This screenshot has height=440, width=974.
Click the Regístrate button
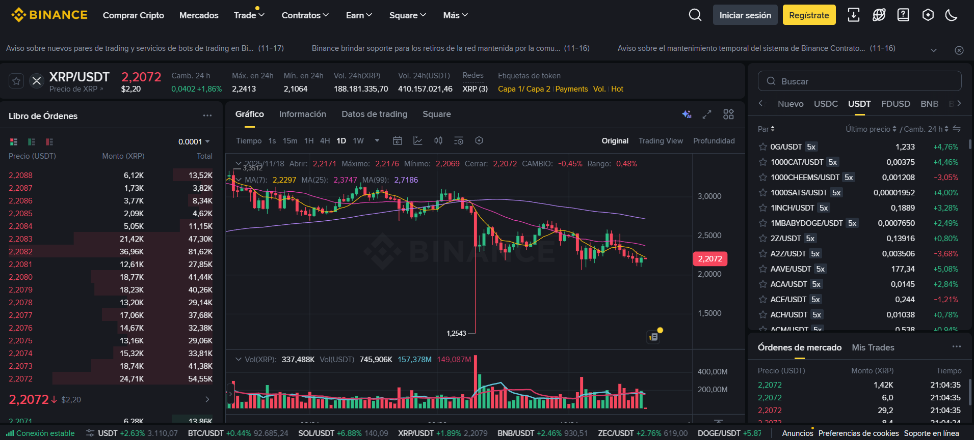tap(809, 15)
